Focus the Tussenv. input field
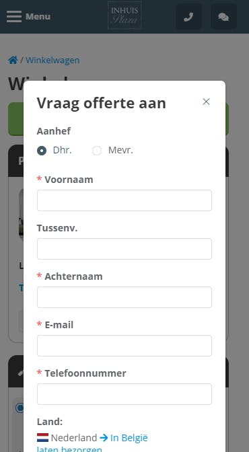Viewport: 249px width, 452px height. click(x=124, y=249)
